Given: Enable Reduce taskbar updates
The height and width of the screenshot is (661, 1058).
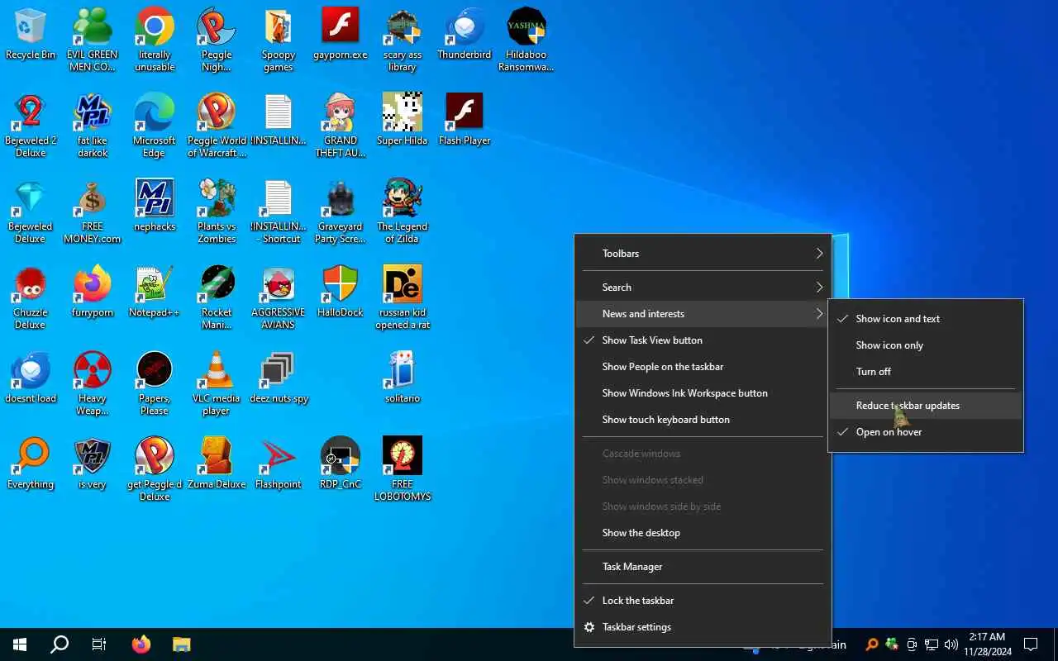Looking at the screenshot, I should (x=926, y=406).
